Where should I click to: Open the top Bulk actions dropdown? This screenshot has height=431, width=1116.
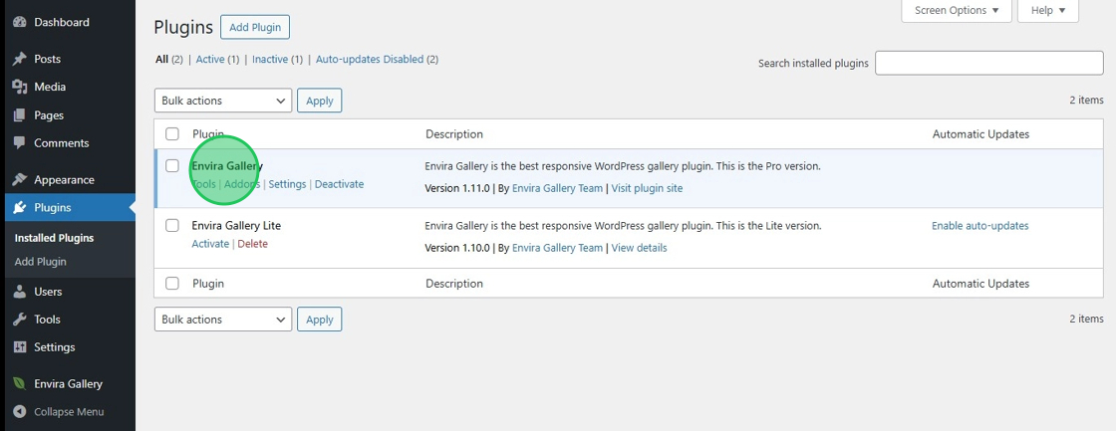223,101
